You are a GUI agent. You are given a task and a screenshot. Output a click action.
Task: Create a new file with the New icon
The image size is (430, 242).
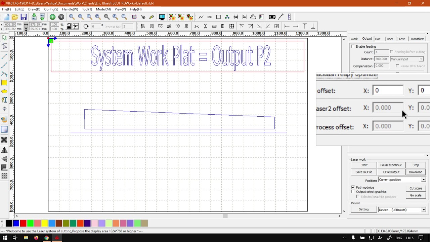tap(6, 17)
